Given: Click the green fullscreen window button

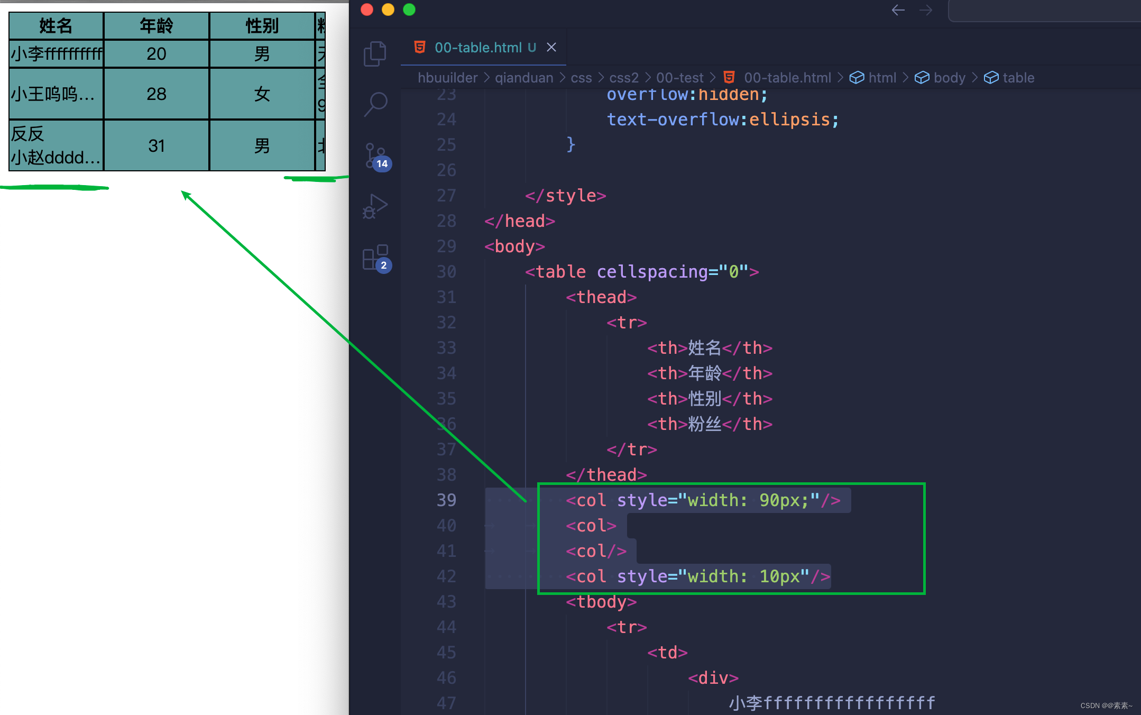Looking at the screenshot, I should click(409, 10).
